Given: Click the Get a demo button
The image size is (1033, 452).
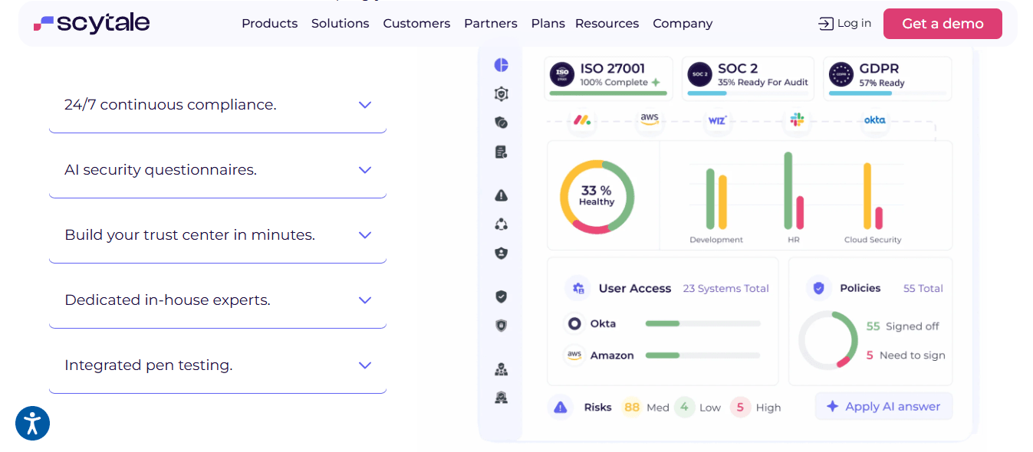Looking at the screenshot, I should (943, 24).
